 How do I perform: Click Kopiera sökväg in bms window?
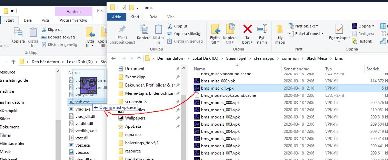[x=184, y=34]
